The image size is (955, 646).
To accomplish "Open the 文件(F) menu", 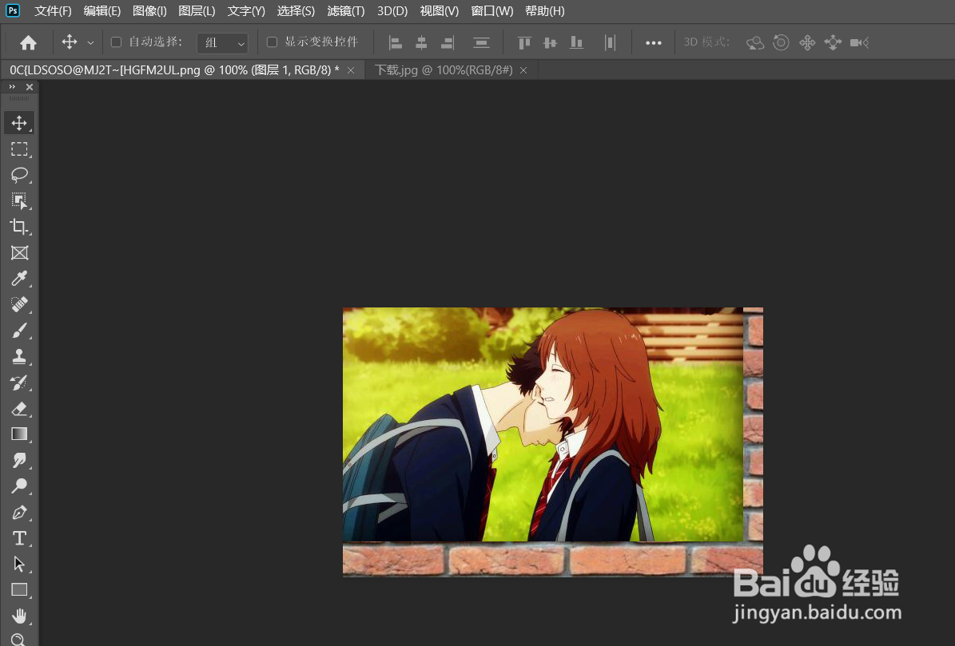I will click(53, 11).
